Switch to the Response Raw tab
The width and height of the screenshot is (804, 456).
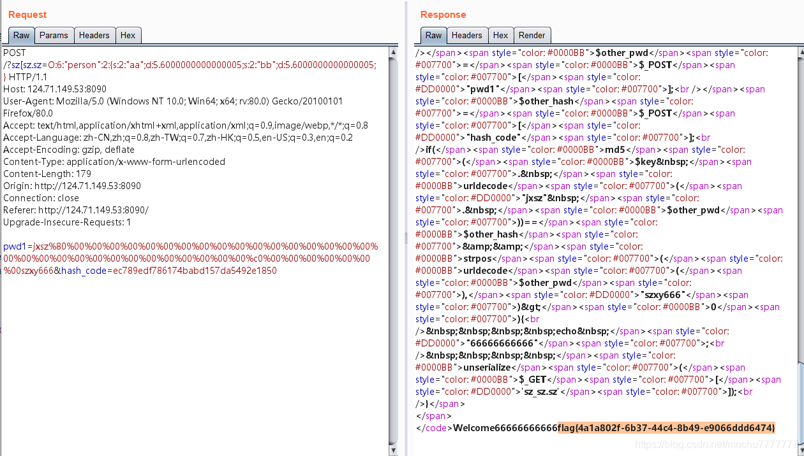pyautogui.click(x=434, y=36)
